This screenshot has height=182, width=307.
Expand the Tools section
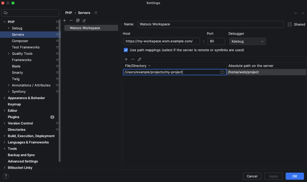(x=5, y=149)
